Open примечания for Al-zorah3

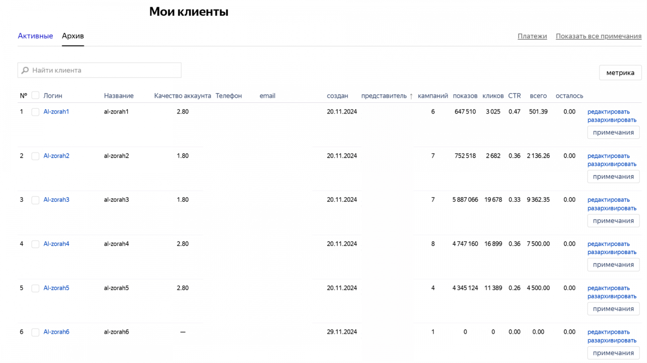613,221
